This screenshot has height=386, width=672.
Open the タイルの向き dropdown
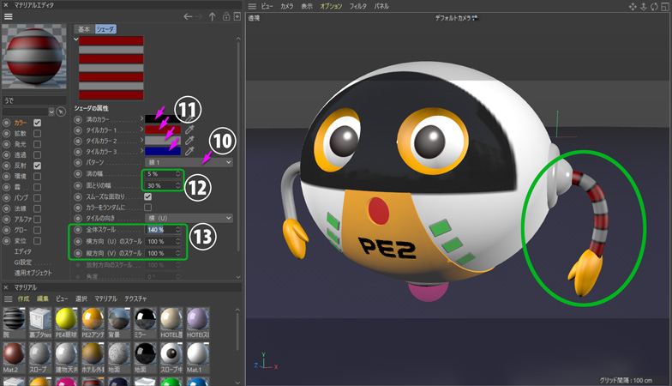[189, 219]
